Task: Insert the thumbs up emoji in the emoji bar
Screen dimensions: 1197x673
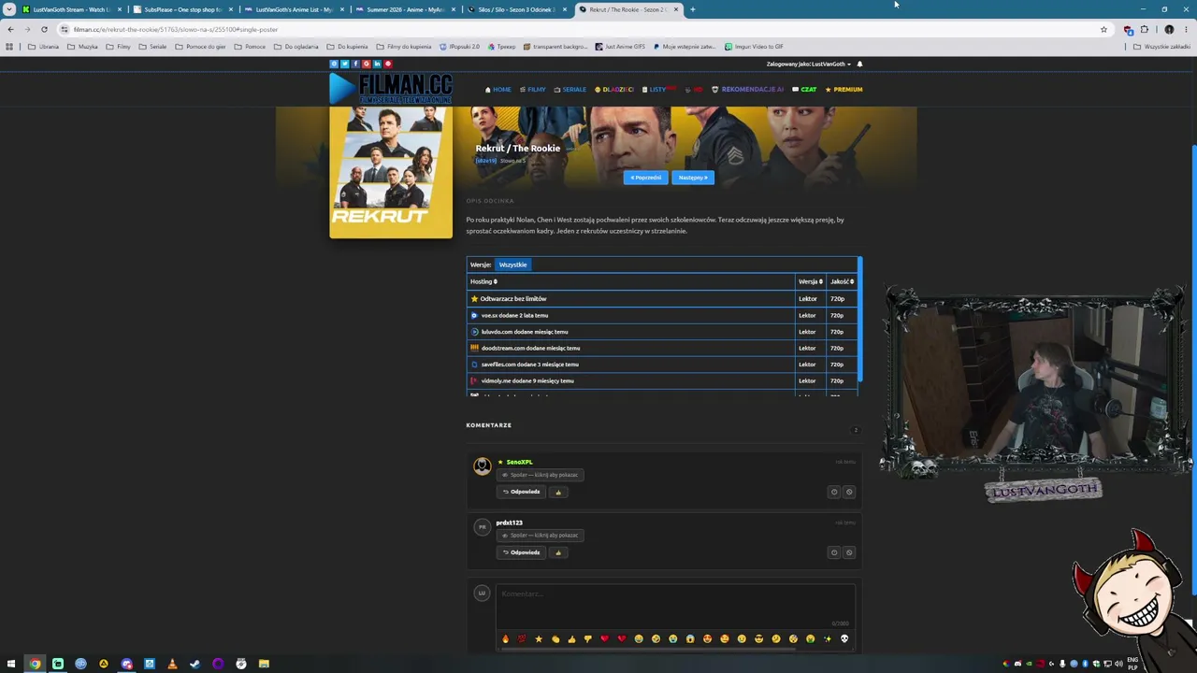Action: click(x=571, y=639)
